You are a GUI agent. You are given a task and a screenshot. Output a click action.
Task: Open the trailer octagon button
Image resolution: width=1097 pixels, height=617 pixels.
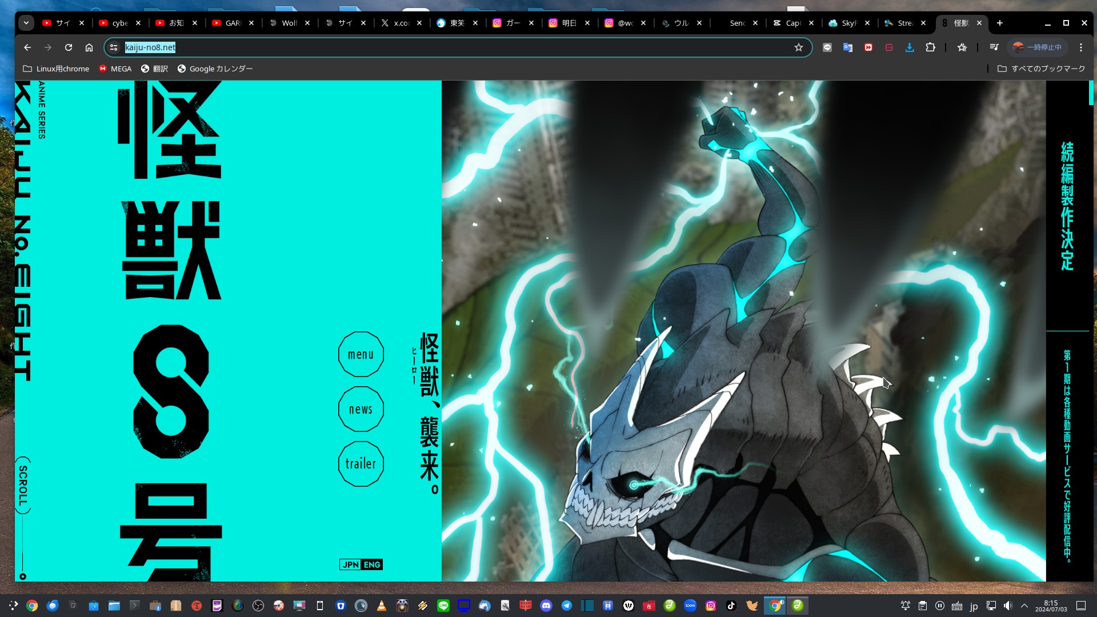coord(361,464)
